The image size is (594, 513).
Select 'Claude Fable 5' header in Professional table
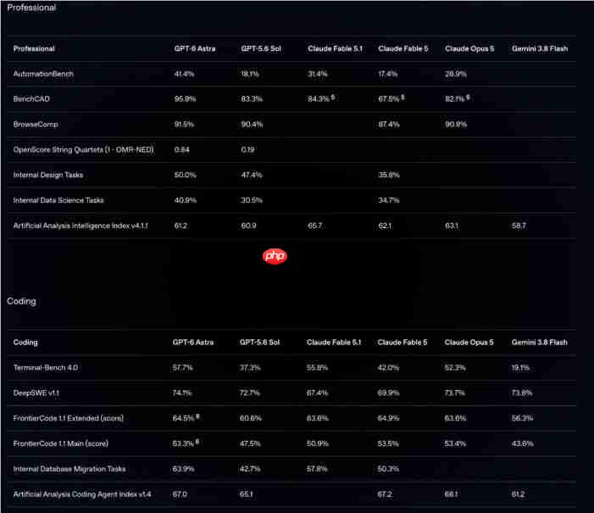403,48
